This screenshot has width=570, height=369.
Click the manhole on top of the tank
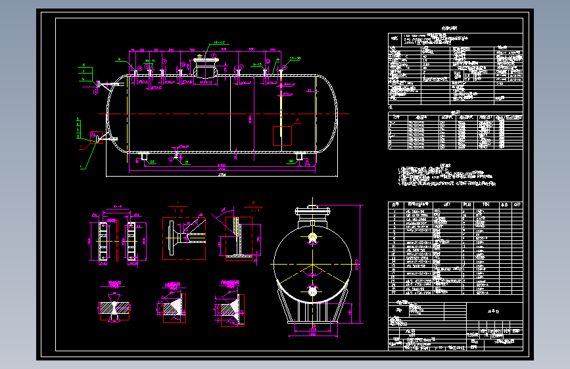206,67
